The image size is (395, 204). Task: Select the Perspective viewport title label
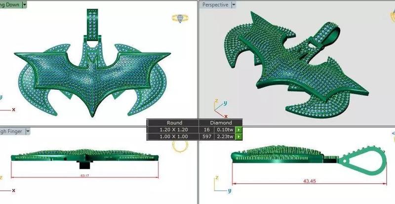pos(215,5)
